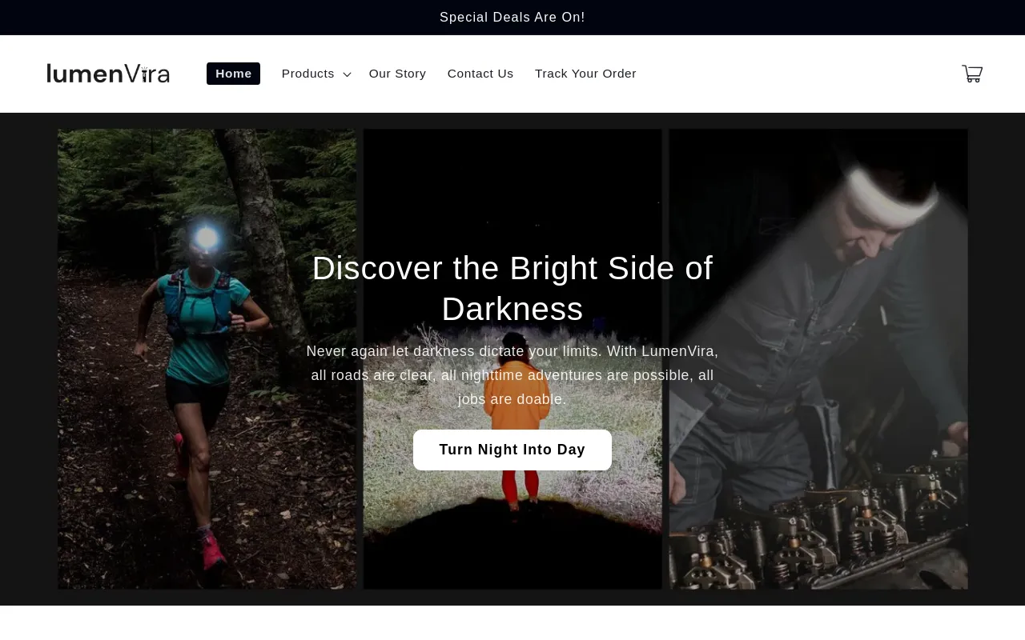Click the Special Deals Are On! announcement
The image size is (1025, 640).
coord(512,18)
